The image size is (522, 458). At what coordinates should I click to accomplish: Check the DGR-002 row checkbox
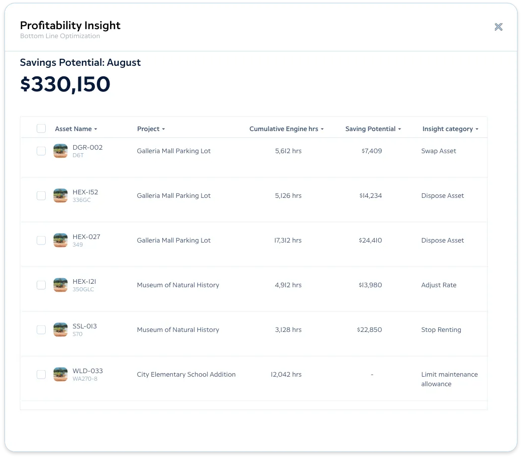tap(41, 151)
